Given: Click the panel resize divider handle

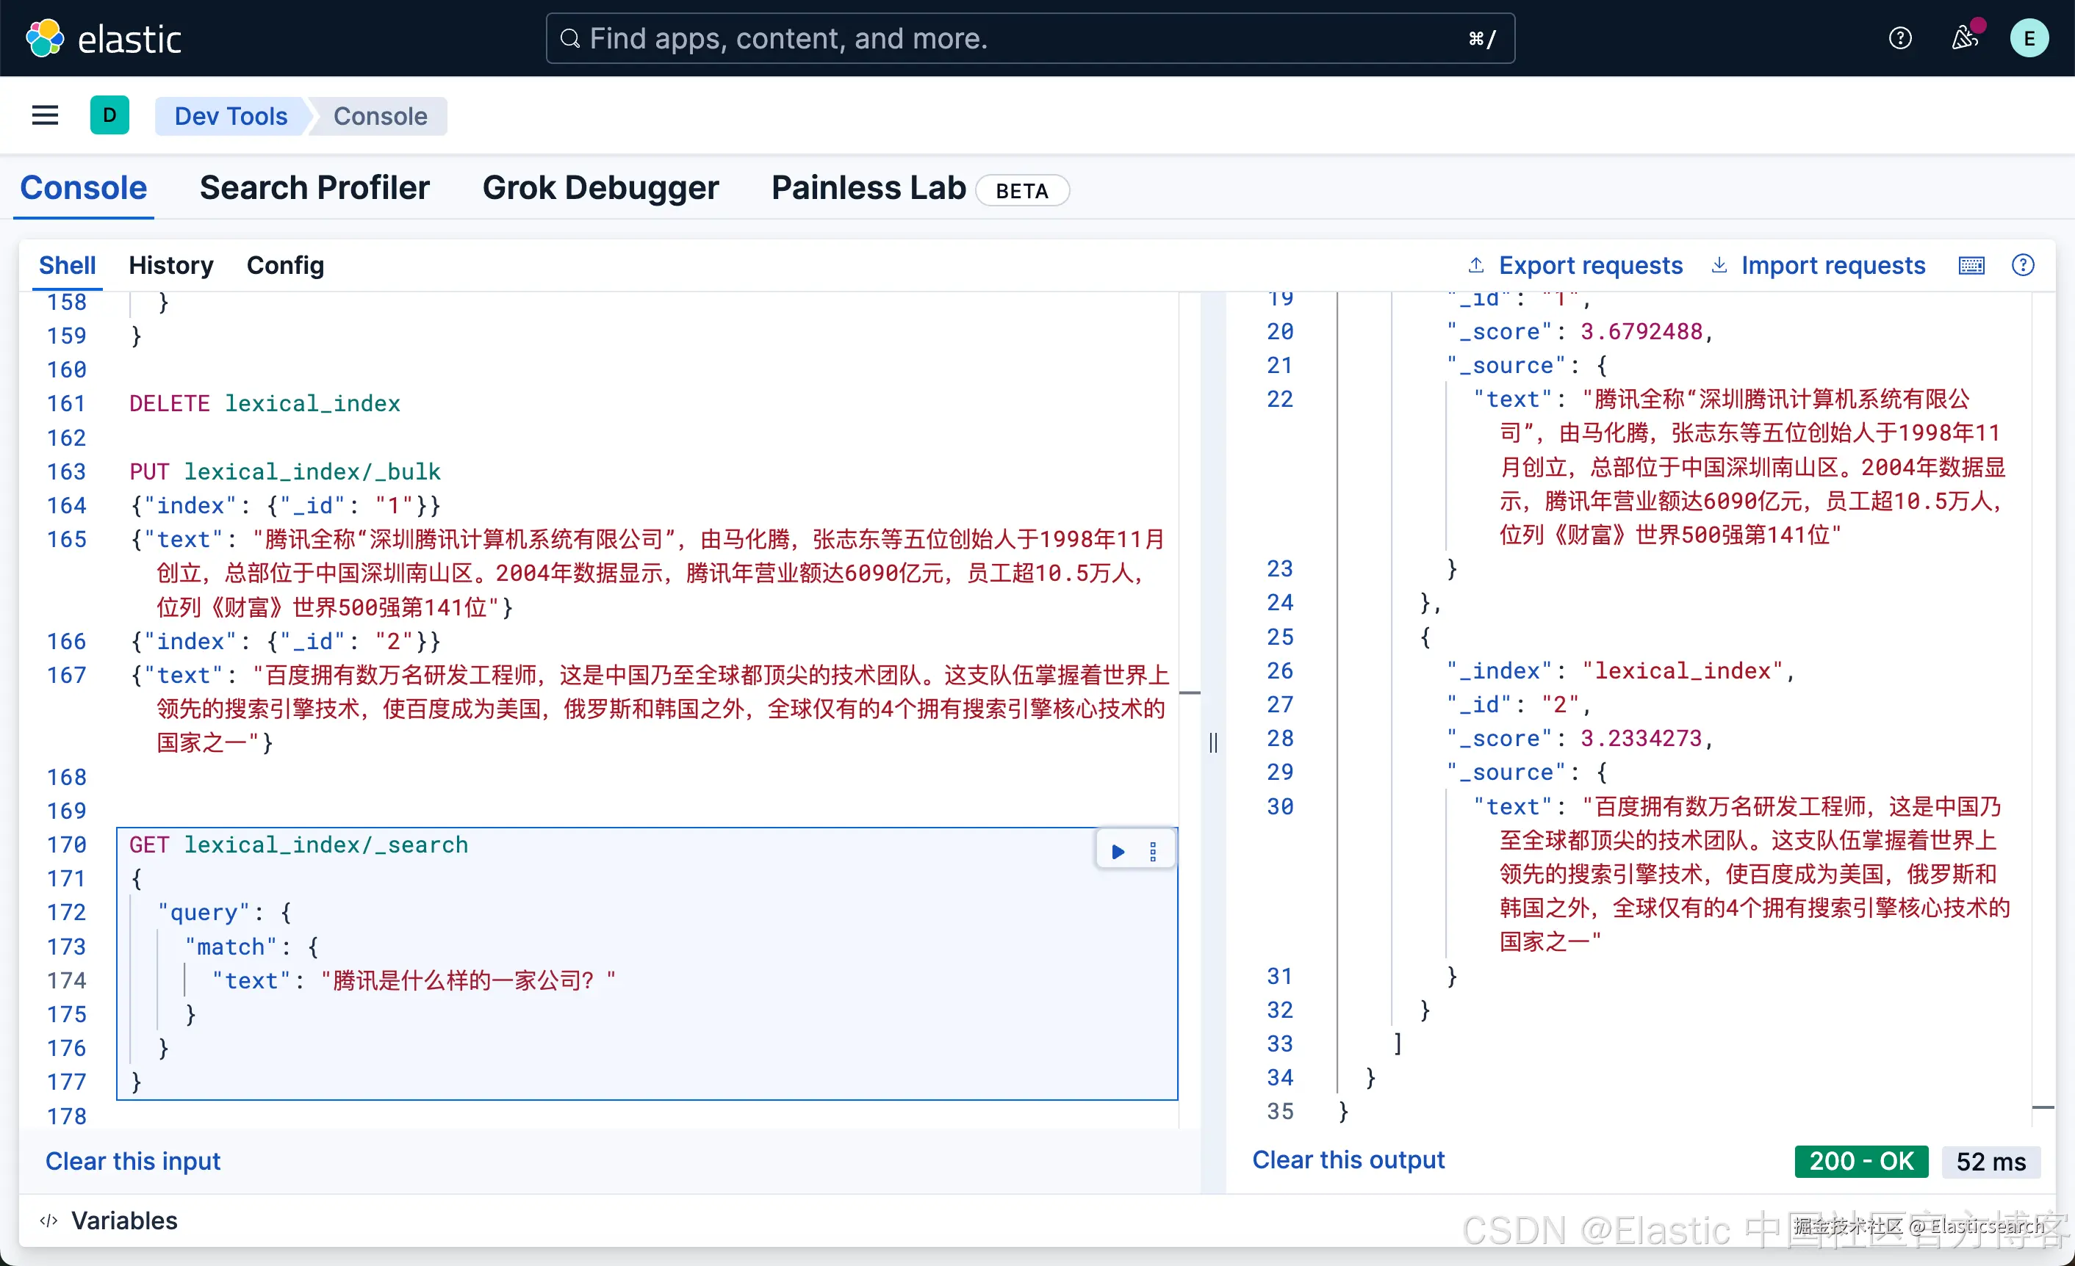Looking at the screenshot, I should click(x=1212, y=742).
